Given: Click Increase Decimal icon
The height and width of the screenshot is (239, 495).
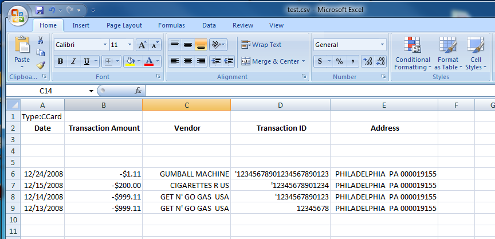Looking at the screenshot, I should click(x=368, y=61).
